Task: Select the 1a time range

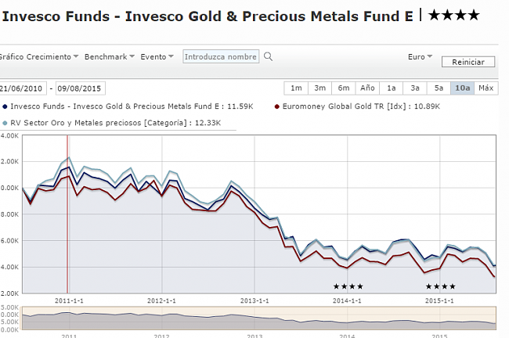Action: point(392,88)
